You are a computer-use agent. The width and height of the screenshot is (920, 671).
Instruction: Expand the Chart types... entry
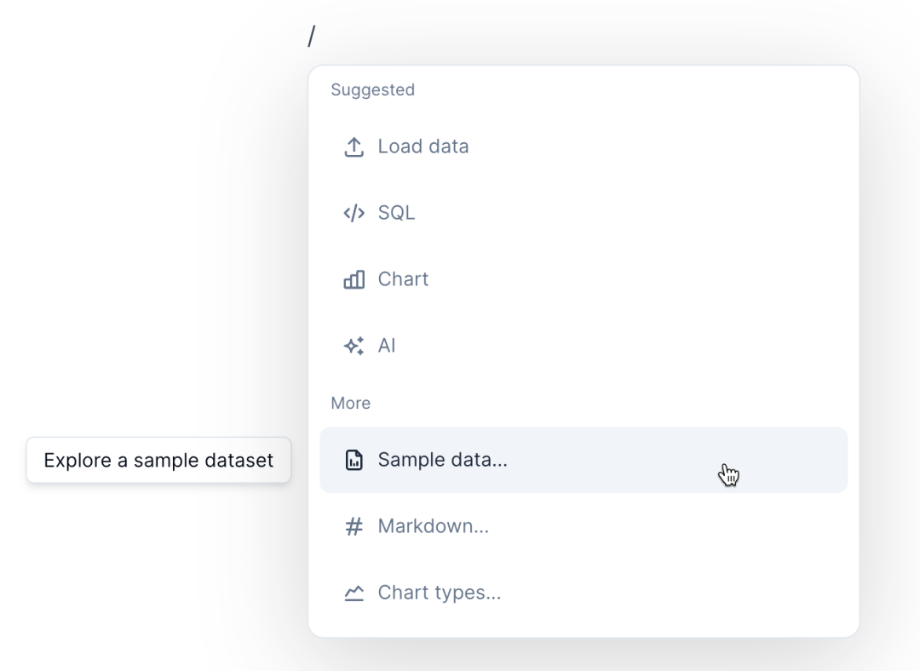[439, 594]
